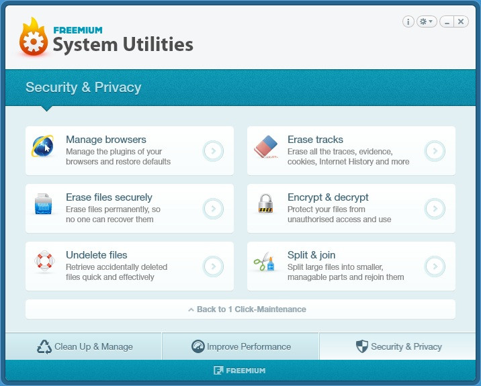
Task: Click the Freemium logo in the footer
Action: point(240,371)
